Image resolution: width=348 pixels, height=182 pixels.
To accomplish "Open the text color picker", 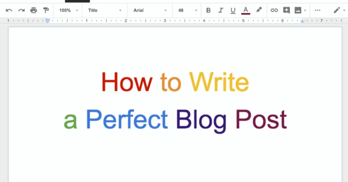I will pos(246,11).
